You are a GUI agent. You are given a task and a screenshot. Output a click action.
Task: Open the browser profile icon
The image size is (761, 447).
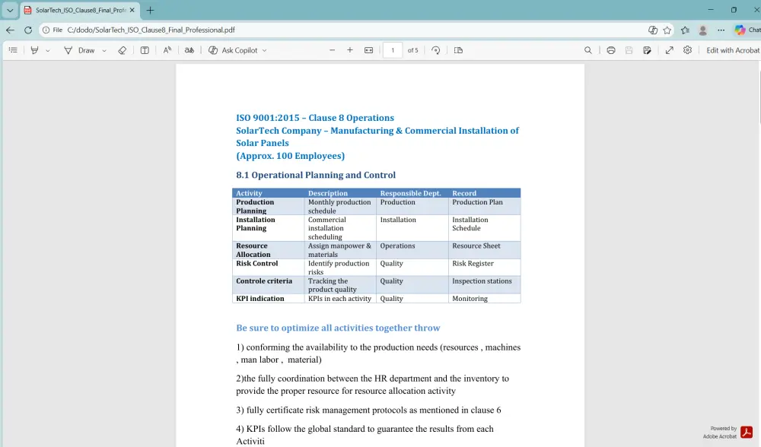click(x=702, y=30)
